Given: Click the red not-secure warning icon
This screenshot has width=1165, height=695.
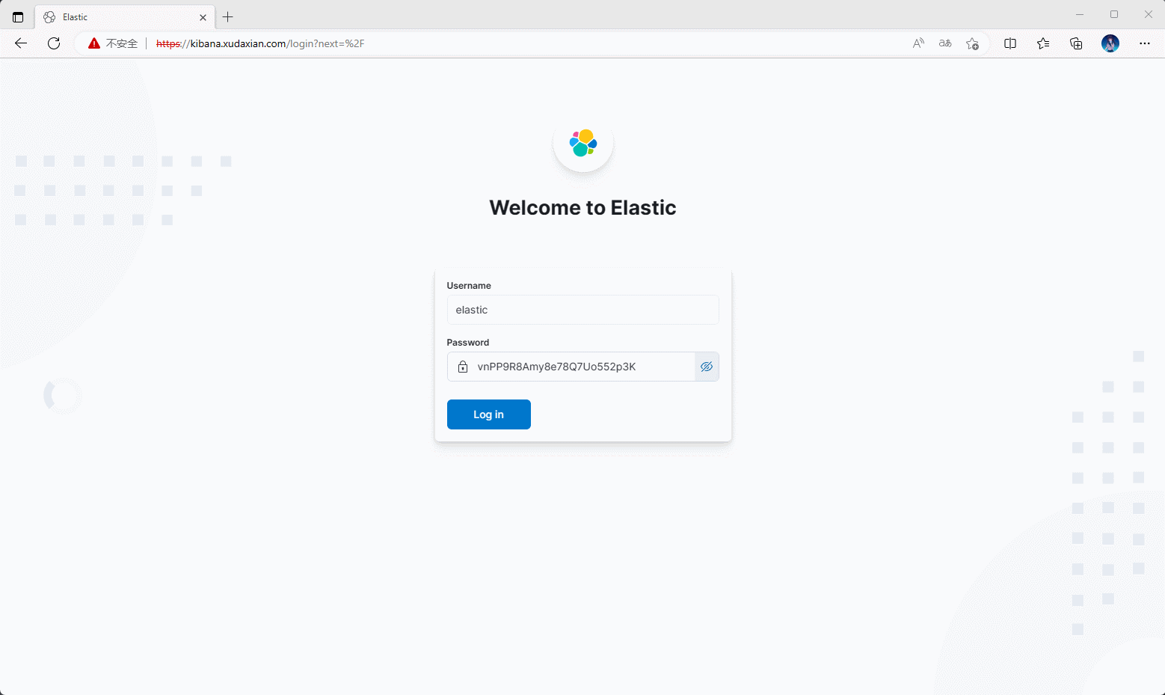Looking at the screenshot, I should pos(94,43).
